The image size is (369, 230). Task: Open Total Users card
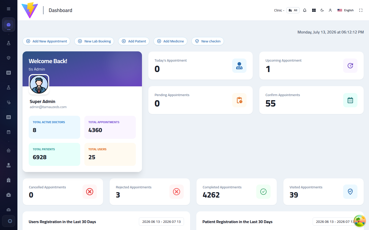(x=110, y=154)
